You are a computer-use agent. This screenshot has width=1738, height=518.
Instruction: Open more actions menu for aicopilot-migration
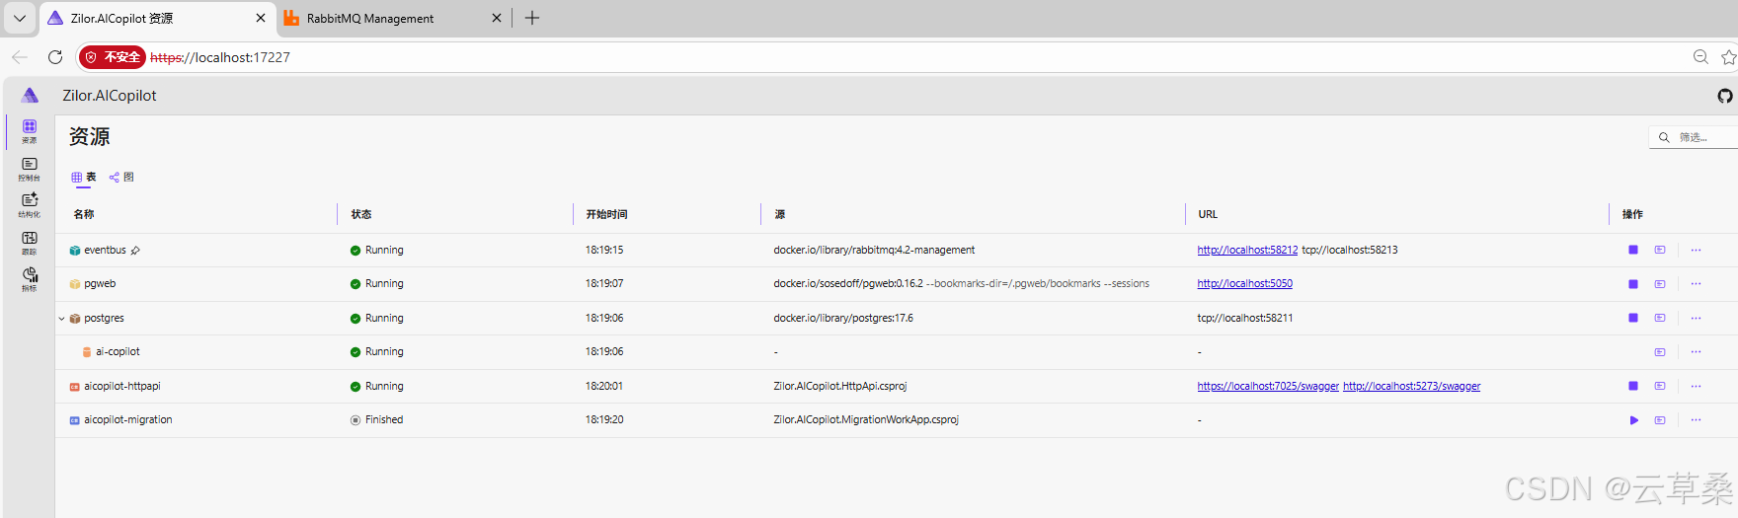point(1696,420)
